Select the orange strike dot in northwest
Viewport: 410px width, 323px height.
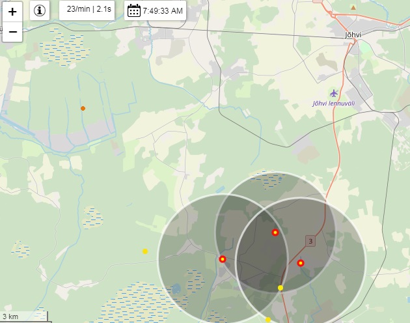click(x=83, y=108)
